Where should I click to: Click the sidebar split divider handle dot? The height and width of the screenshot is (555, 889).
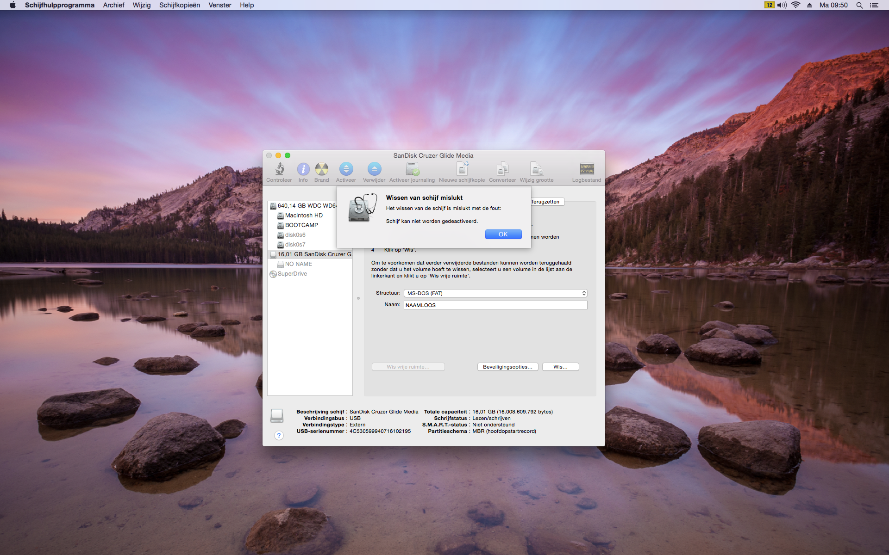coord(358,298)
